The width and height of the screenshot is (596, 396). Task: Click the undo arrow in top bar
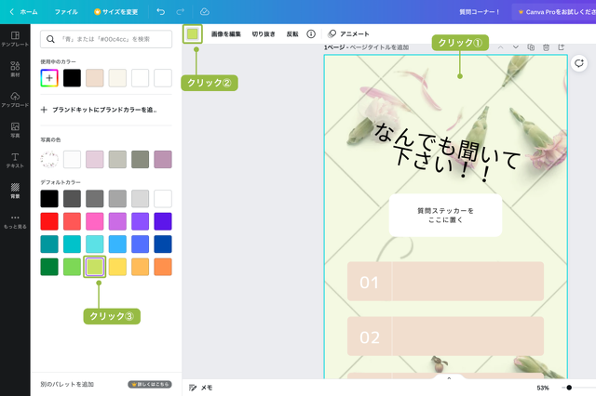pyautogui.click(x=160, y=11)
